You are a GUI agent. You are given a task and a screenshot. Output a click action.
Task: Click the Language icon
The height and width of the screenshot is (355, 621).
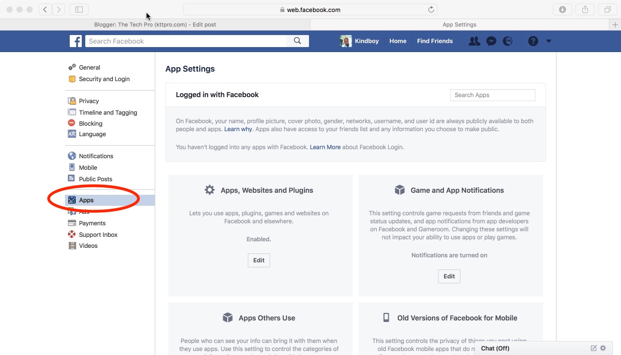pyautogui.click(x=72, y=134)
